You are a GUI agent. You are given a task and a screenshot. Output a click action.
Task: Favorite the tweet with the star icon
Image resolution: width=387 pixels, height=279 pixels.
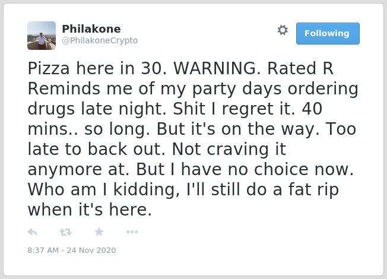tap(99, 232)
